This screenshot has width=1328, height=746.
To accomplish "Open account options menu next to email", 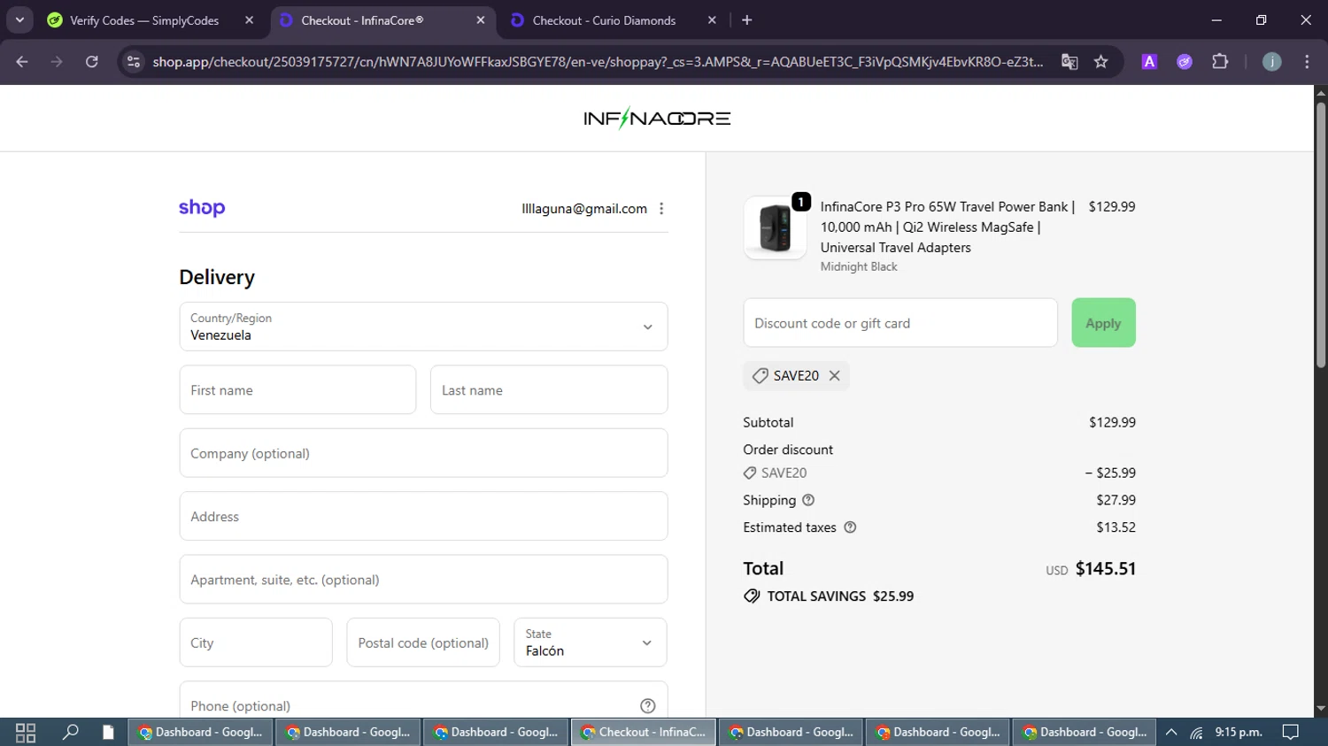I will pyautogui.click(x=661, y=209).
